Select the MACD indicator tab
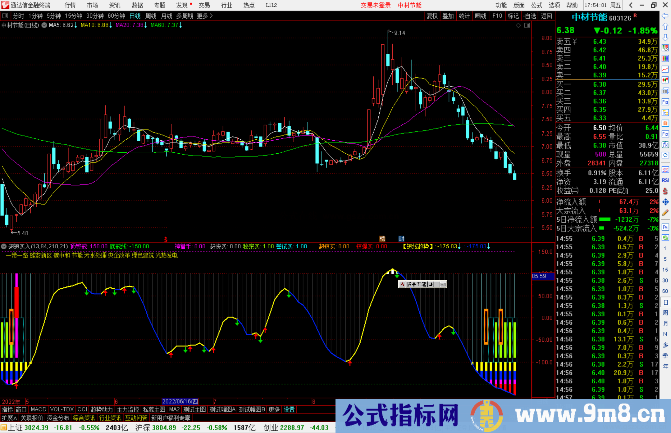The height and width of the screenshot is (433, 671). point(39,409)
